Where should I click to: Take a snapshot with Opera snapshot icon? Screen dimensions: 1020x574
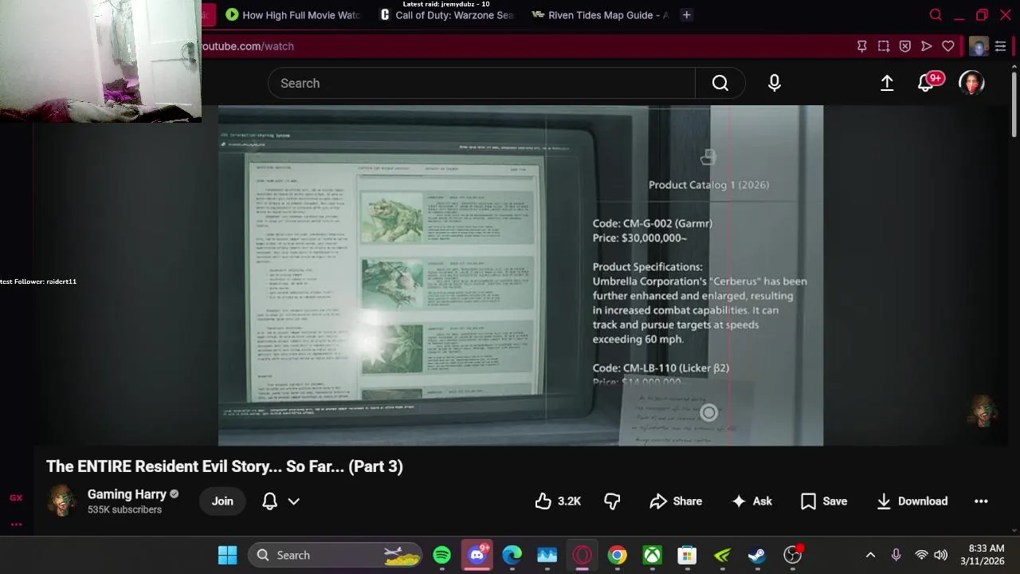point(883,46)
